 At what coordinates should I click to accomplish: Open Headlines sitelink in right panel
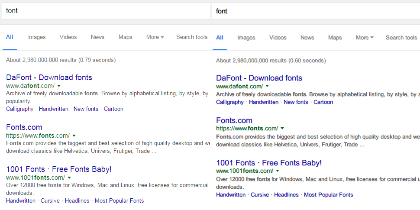coord(286,195)
